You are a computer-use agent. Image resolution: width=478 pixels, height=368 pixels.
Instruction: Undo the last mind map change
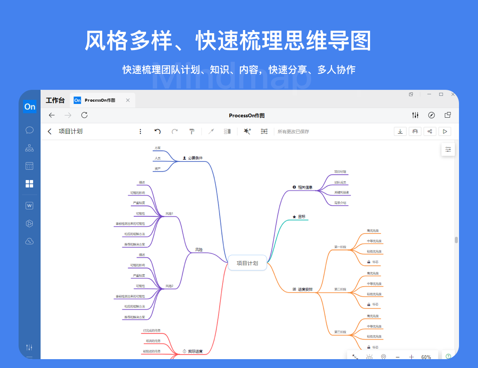pyautogui.click(x=158, y=131)
